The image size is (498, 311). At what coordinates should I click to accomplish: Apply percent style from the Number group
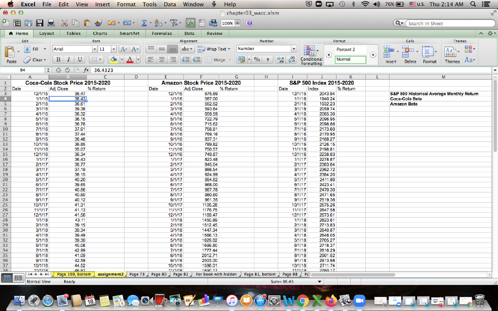[x=256, y=58]
